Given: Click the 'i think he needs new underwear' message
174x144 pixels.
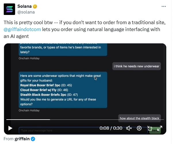Looking at the screenshot, I should point(137,66).
